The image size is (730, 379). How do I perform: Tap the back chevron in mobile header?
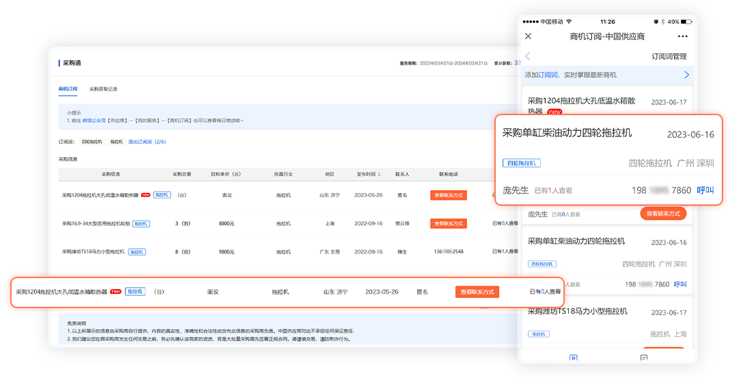click(x=528, y=57)
